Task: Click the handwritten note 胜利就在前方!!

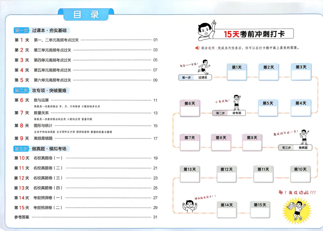Action: click(x=205, y=197)
